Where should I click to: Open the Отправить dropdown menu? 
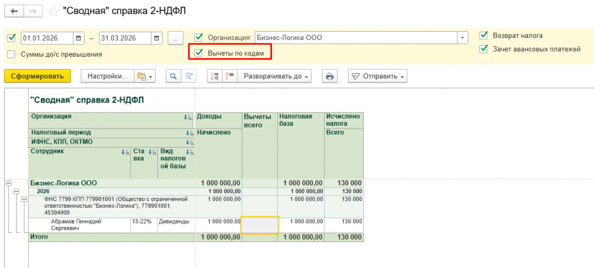click(377, 76)
